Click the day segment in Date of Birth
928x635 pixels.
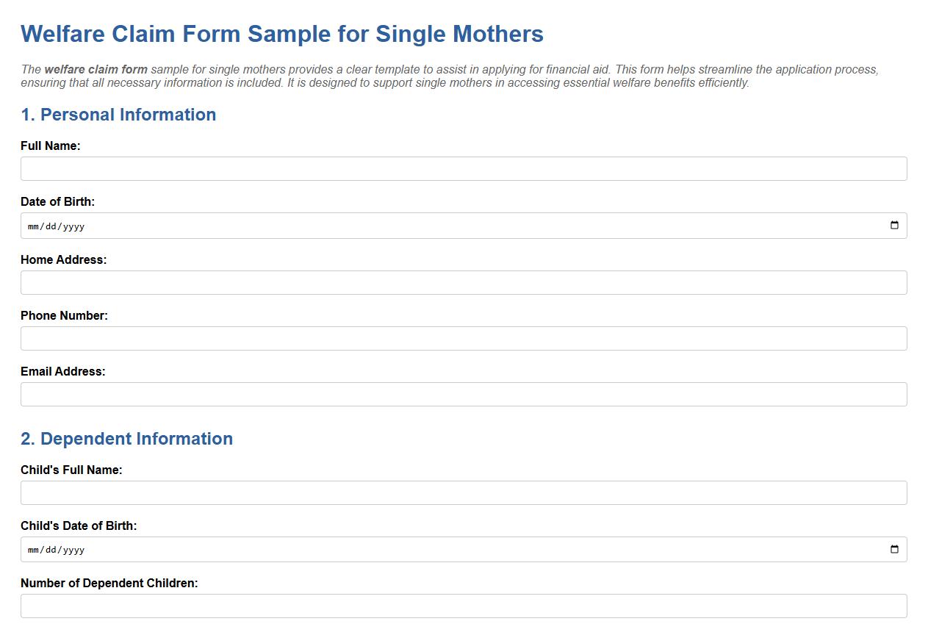pyautogui.click(x=50, y=226)
